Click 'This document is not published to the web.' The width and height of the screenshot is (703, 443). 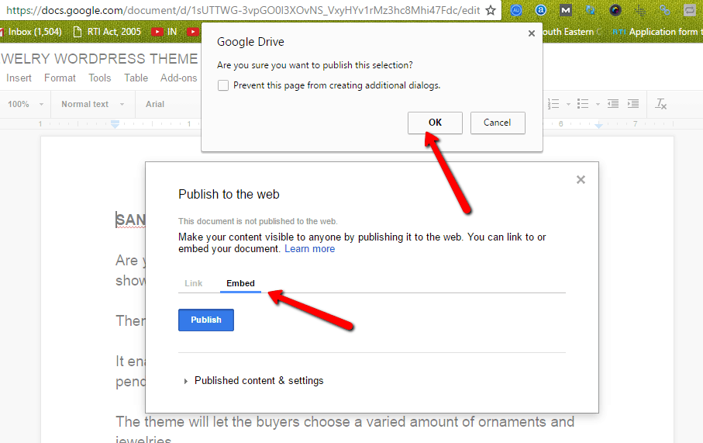coord(258,221)
